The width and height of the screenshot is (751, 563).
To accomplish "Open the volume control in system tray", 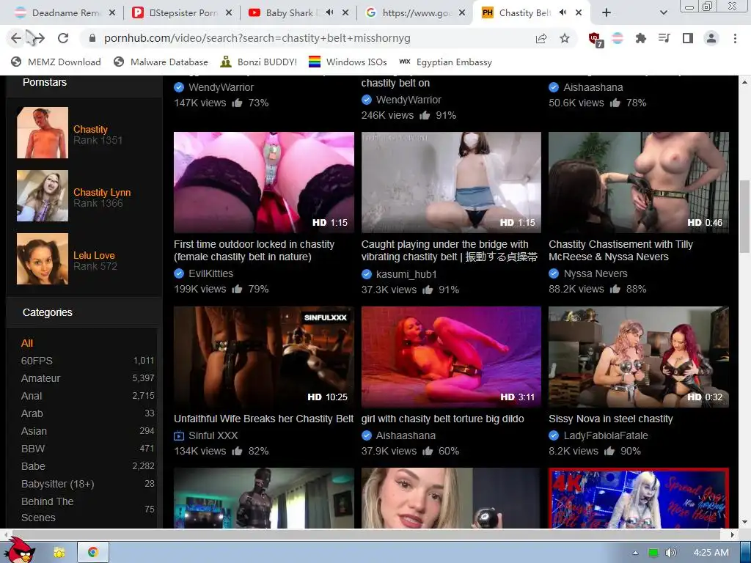I will pos(671,553).
